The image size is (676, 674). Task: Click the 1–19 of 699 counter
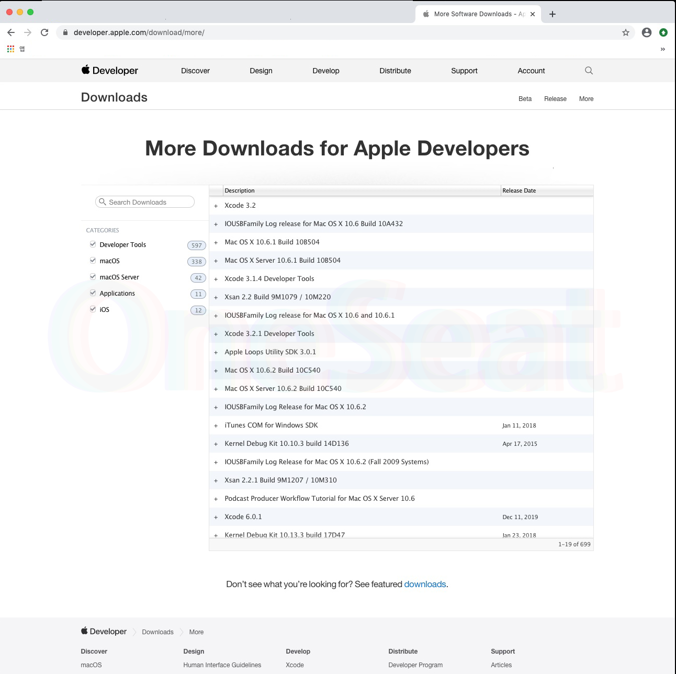point(574,544)
